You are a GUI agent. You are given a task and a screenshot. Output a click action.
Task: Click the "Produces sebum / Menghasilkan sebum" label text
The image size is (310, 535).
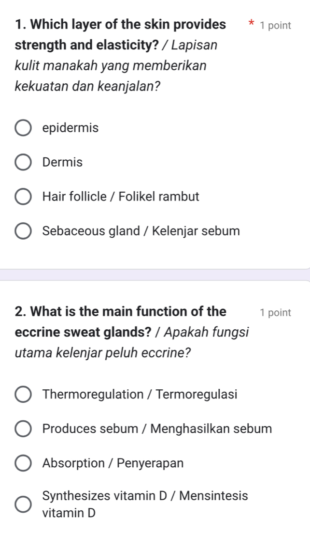click(x=157, y=428)
